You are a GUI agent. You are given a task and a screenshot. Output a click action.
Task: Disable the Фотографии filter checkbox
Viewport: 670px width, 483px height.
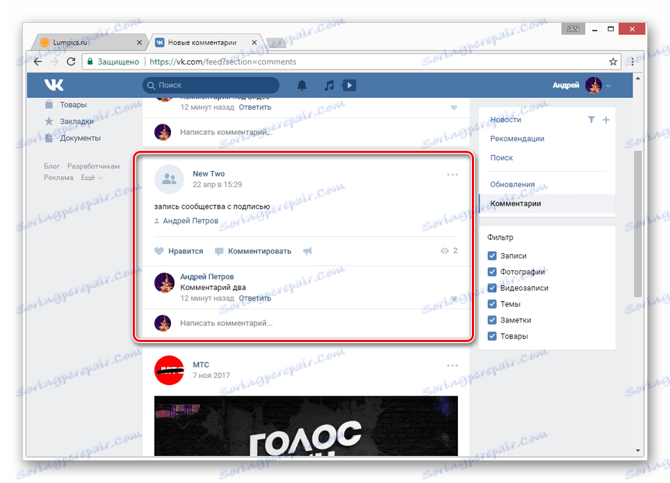tap(493, 272)
